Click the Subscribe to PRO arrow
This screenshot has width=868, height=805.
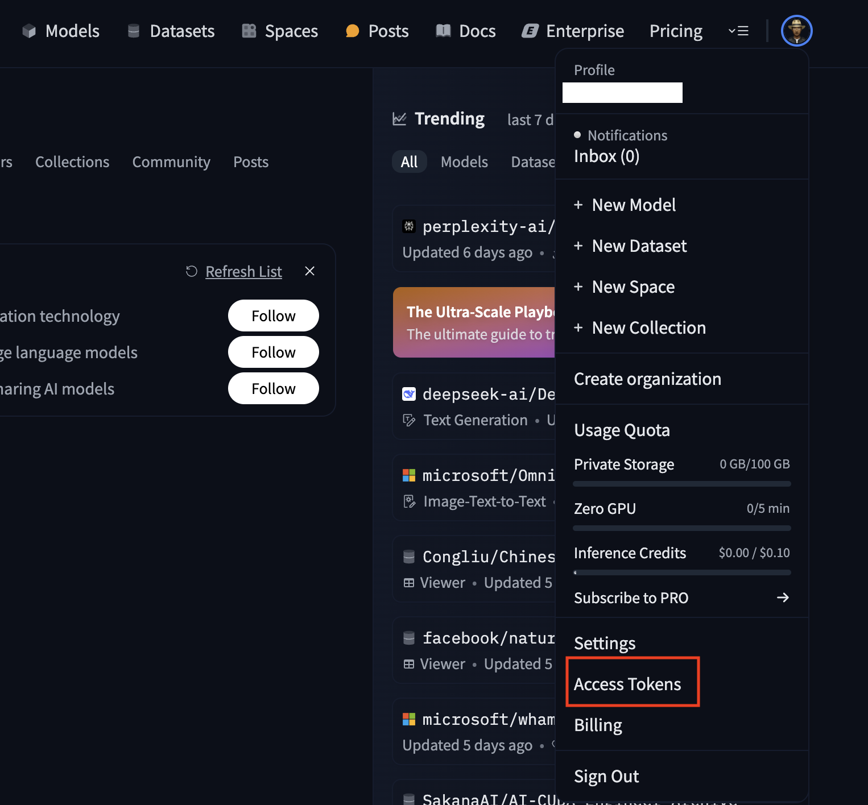coord(783,597)
